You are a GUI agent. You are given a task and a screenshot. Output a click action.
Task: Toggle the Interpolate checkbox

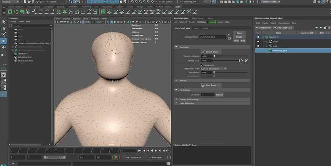pyautogui.click(x=202, y=65)
